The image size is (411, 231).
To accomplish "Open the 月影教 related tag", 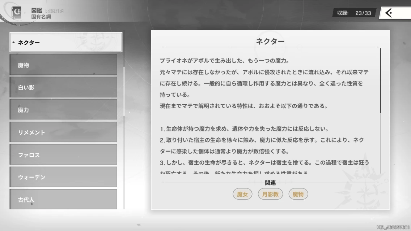I will tap(270, 194).
